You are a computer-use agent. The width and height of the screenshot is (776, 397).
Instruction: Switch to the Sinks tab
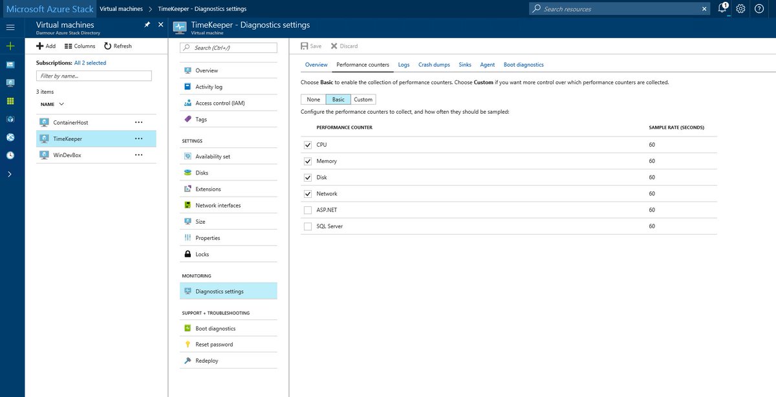tap(465, 65)
